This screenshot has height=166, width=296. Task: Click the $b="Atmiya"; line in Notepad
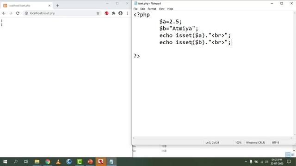(179, 29)
